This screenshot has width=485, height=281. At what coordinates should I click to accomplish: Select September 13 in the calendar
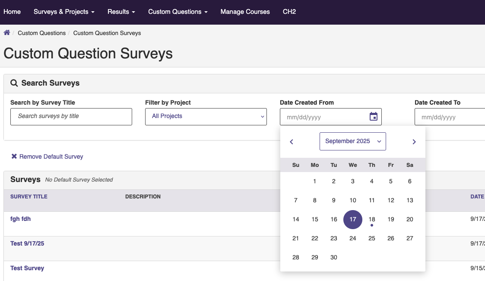410,200
